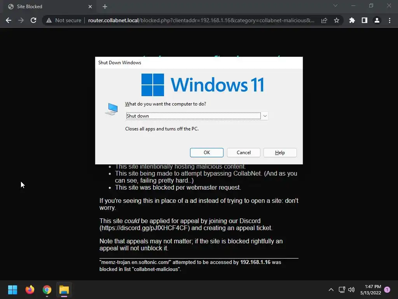Click the Windows 11 logo banner
398x299 pixels.
pyautogui.click(x=202, y=84)
